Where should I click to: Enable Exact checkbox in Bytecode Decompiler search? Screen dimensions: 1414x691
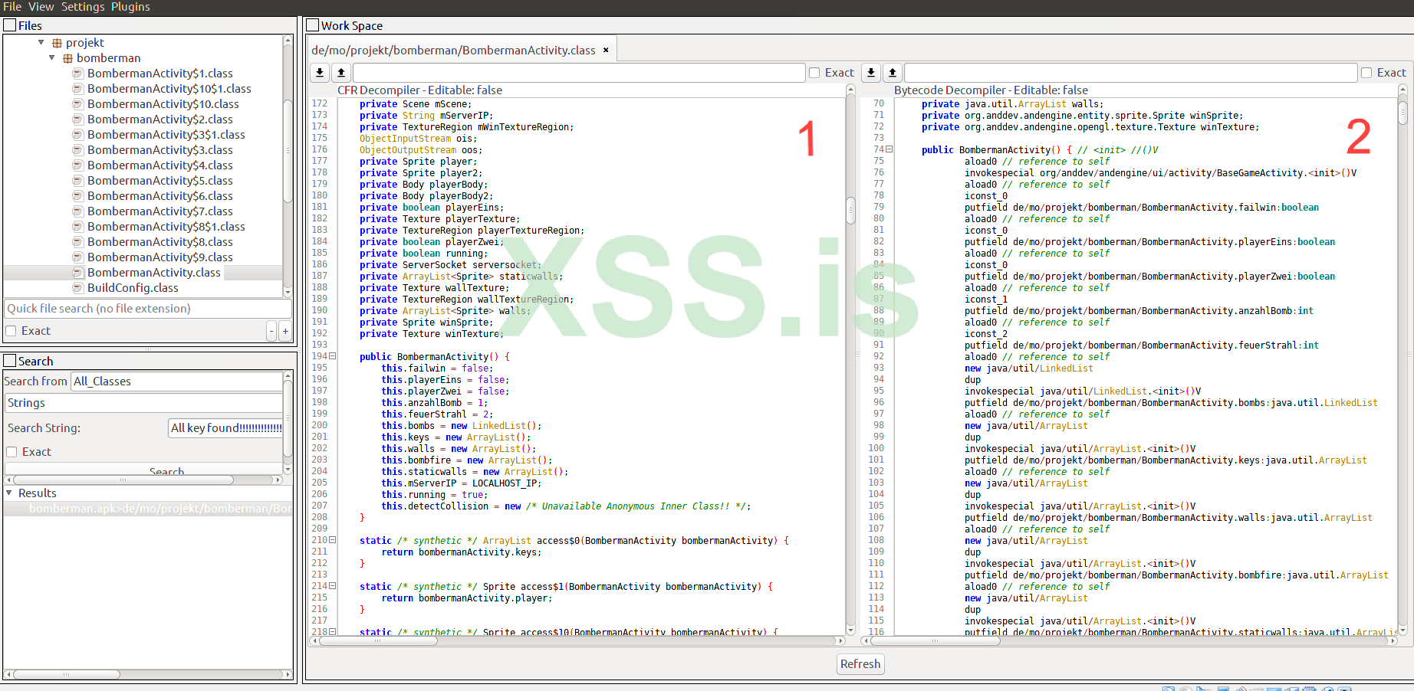pos(1366,73)
